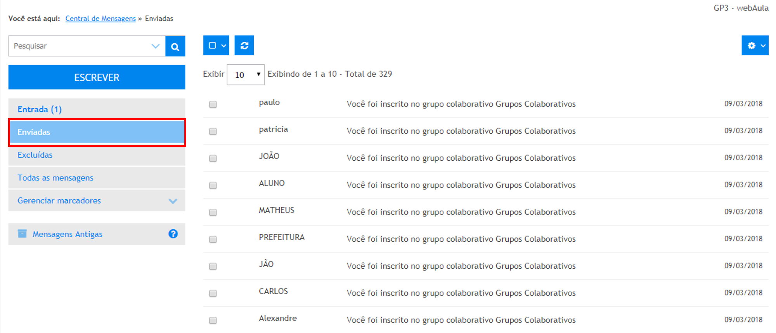Open the Entrada inbox folder
The width and height of the screenshot is (776, 333).
tap(39, 109)
